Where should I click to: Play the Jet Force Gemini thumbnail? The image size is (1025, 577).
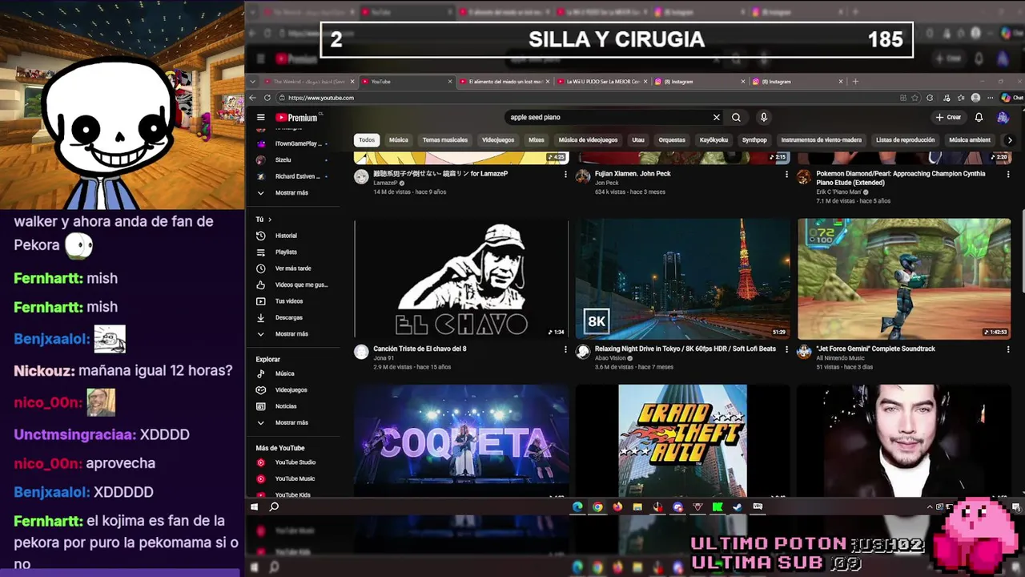tap(904, 279)
